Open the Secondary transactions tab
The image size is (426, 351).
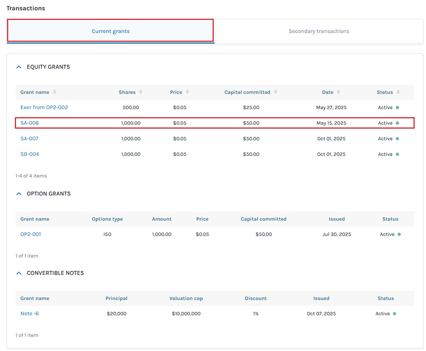coord(318,31)
